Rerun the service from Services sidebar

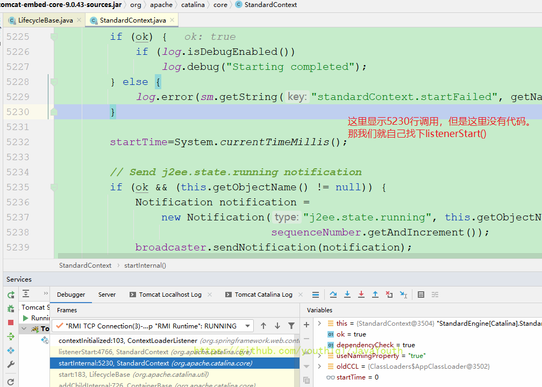11,295
